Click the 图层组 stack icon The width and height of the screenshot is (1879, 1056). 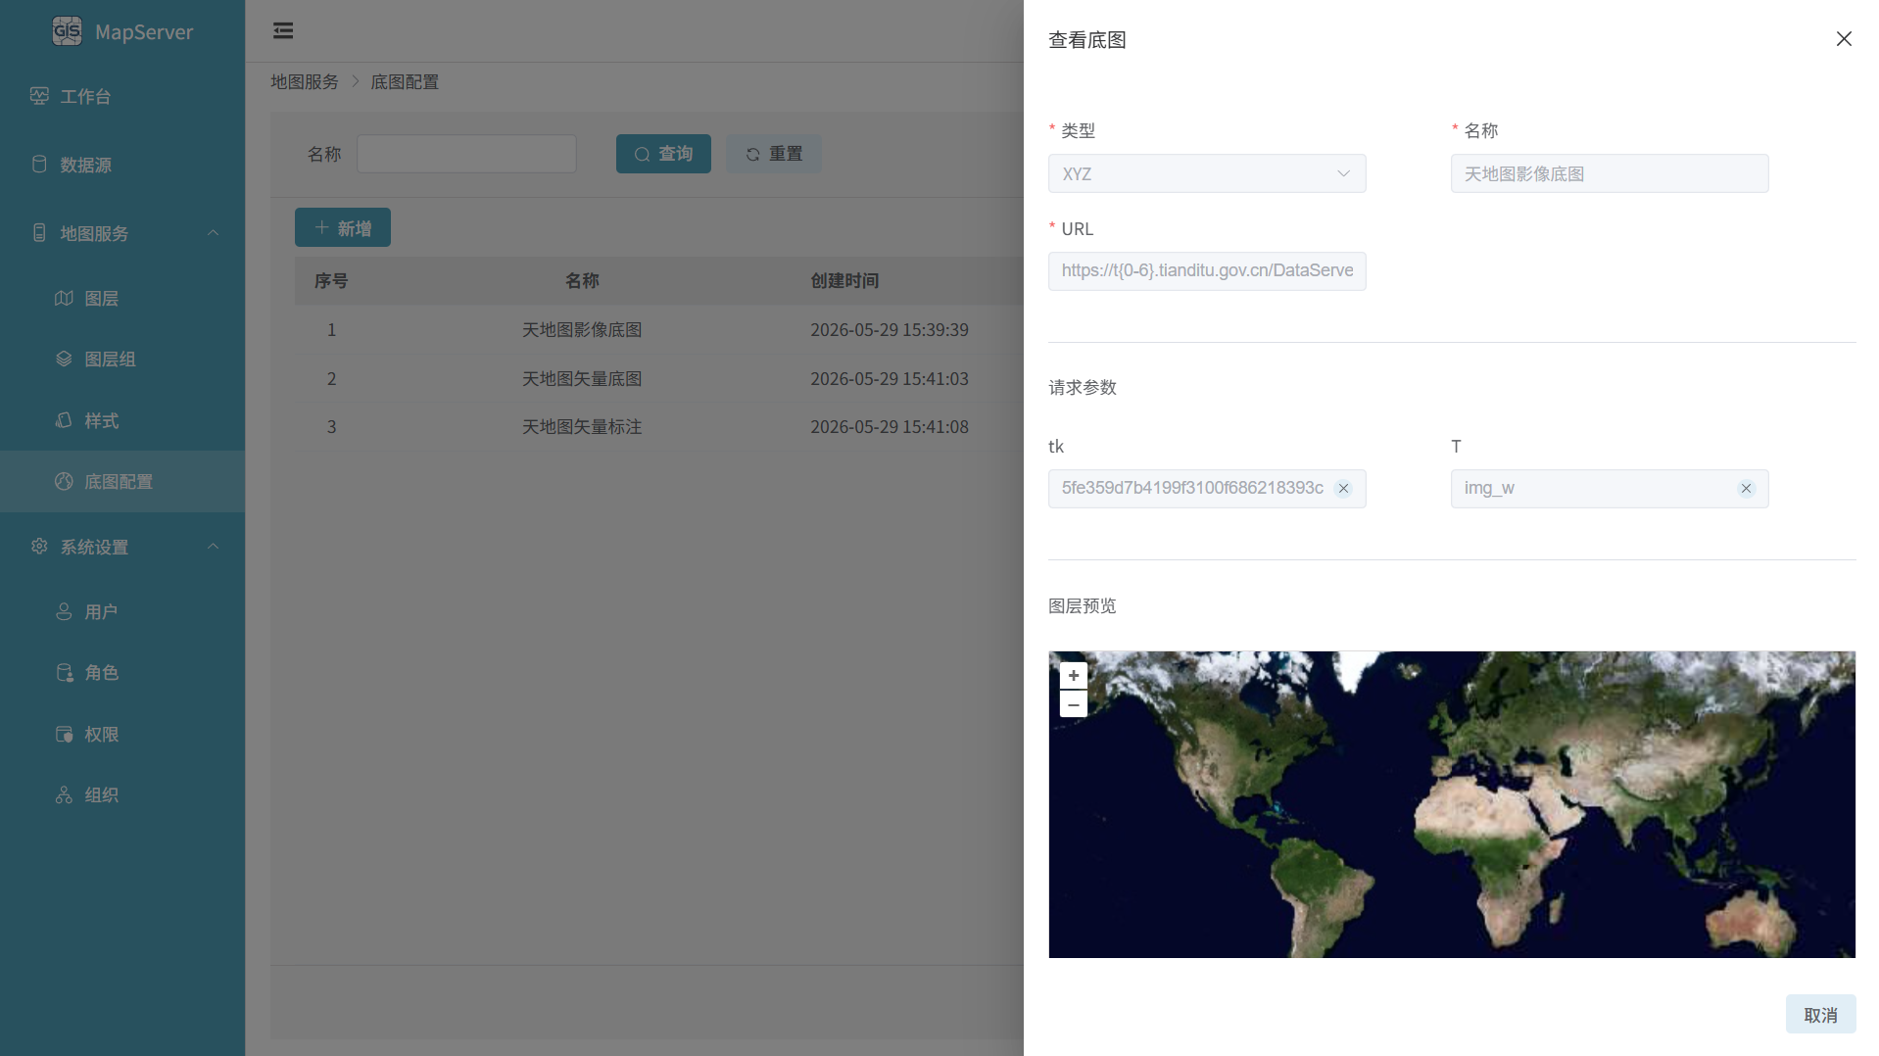(x=64, y=359)
